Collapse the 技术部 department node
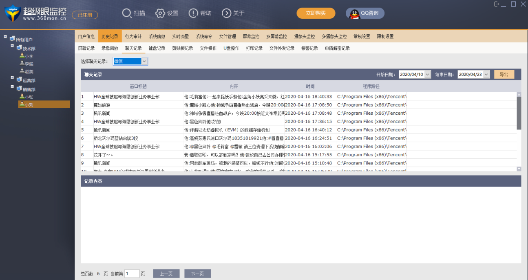This screenshot has height=280, width=528. (13, 46)
